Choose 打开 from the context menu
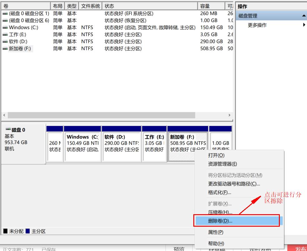The width and height of the screenshot is (307, 251). [x=215, y=155]
